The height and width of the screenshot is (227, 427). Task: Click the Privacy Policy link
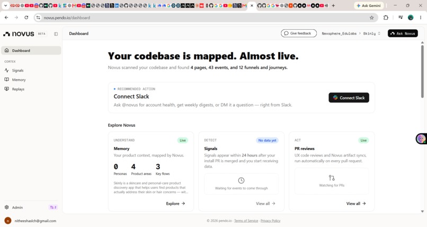[x=270, y=221]
